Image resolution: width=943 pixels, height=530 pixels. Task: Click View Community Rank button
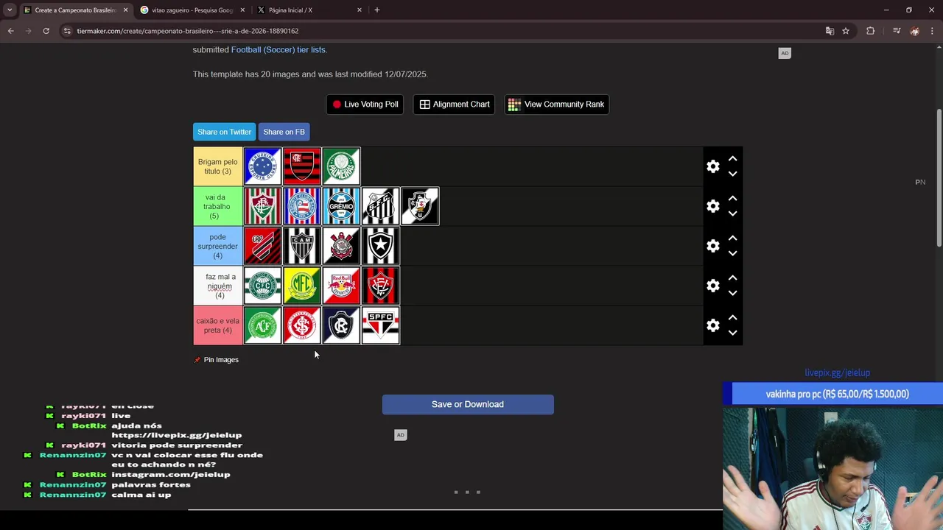[556, 105]
